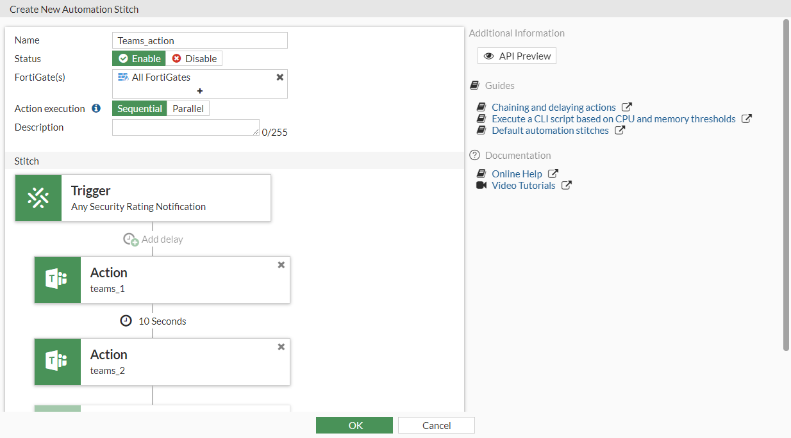Set Status to Enable
Image resolution: width=791 pixels, height=438 pixels.
point(139,59)
